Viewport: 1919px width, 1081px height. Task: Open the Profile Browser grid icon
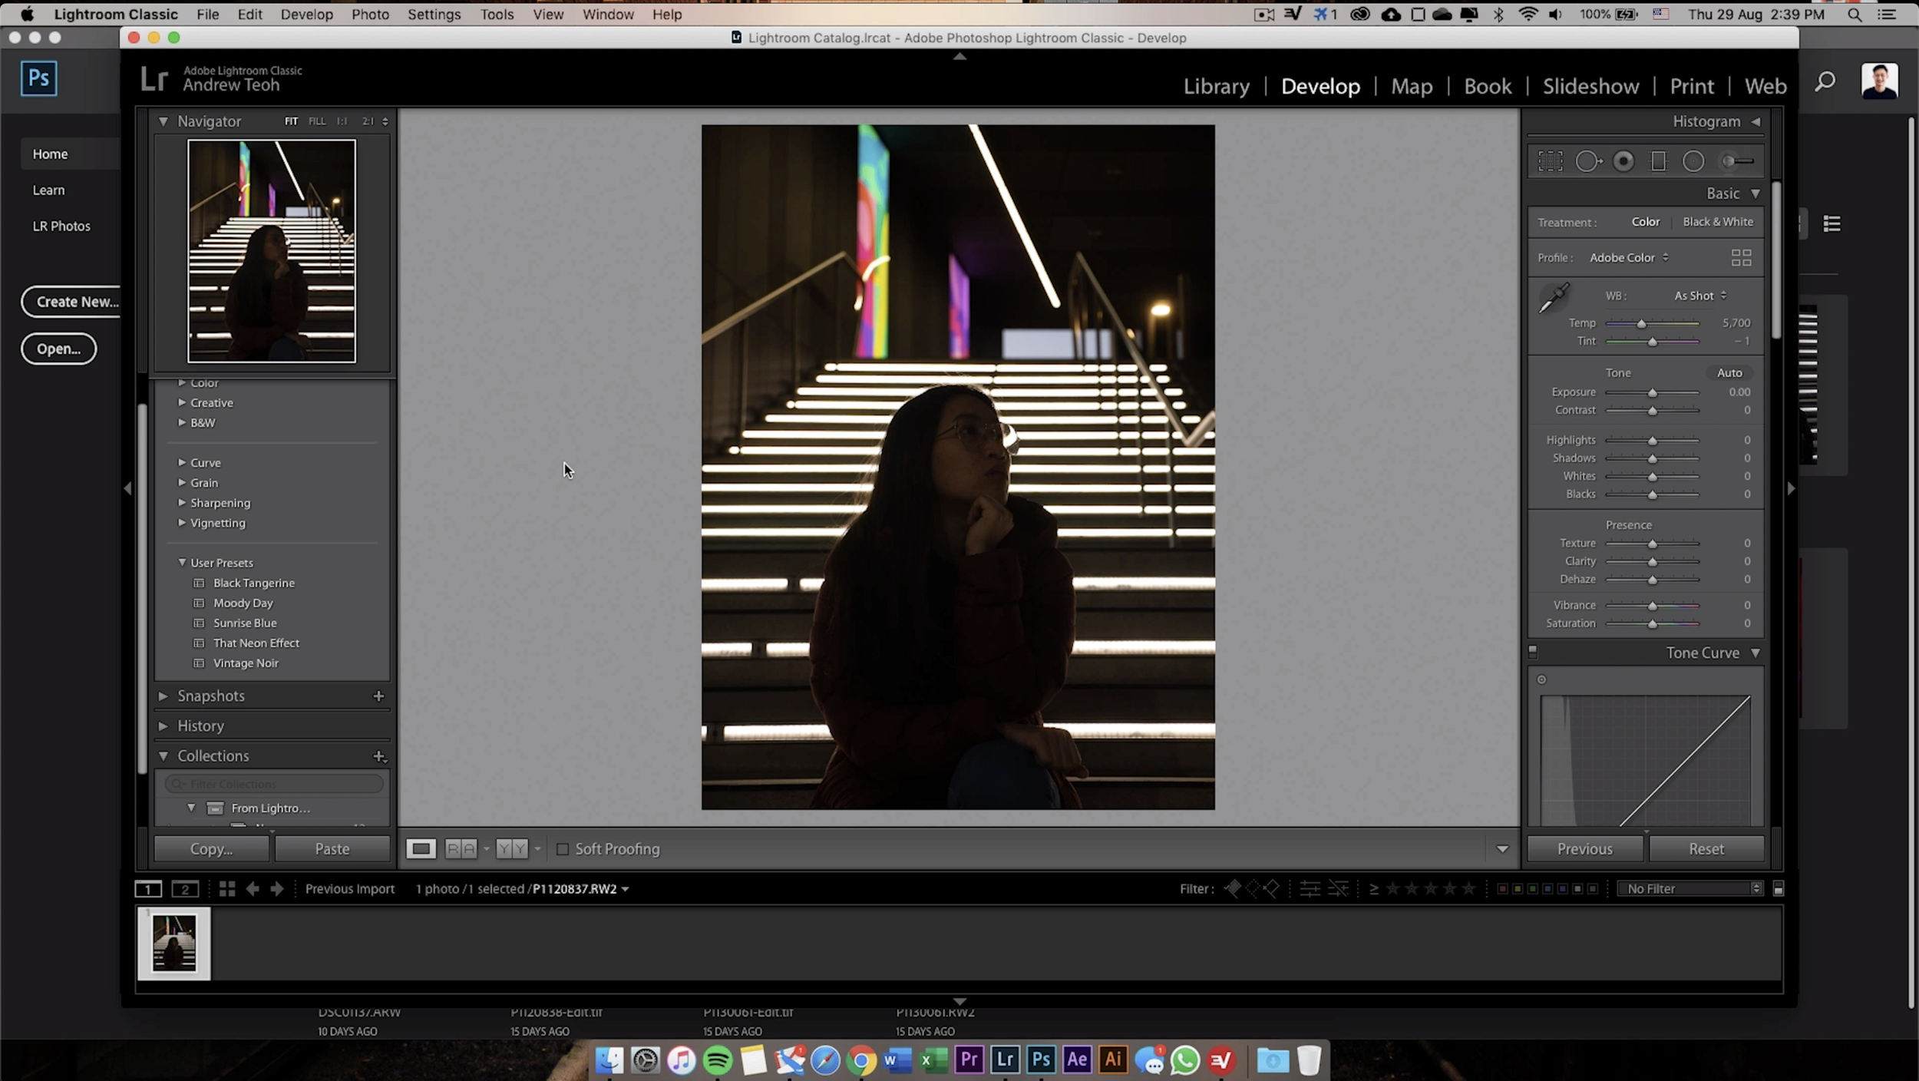[1741, 257]
